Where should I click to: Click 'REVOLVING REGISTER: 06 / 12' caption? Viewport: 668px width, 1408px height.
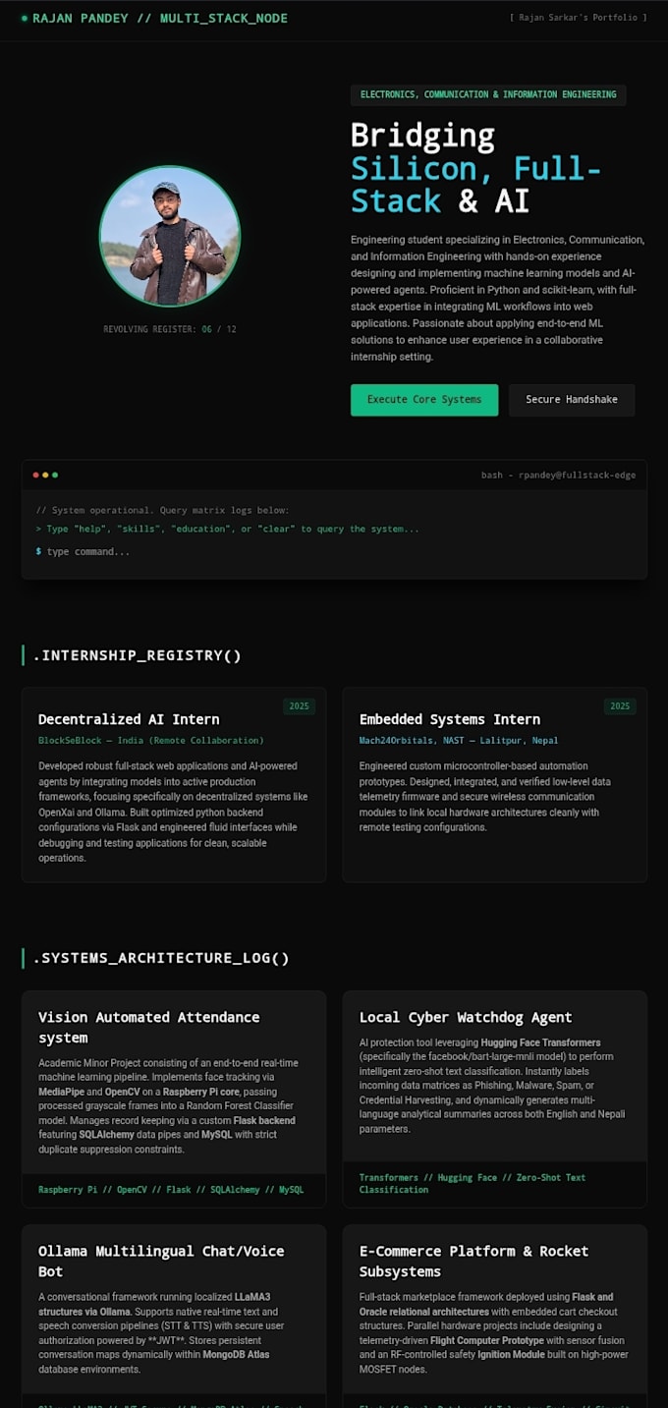click(x=170, y=329)
